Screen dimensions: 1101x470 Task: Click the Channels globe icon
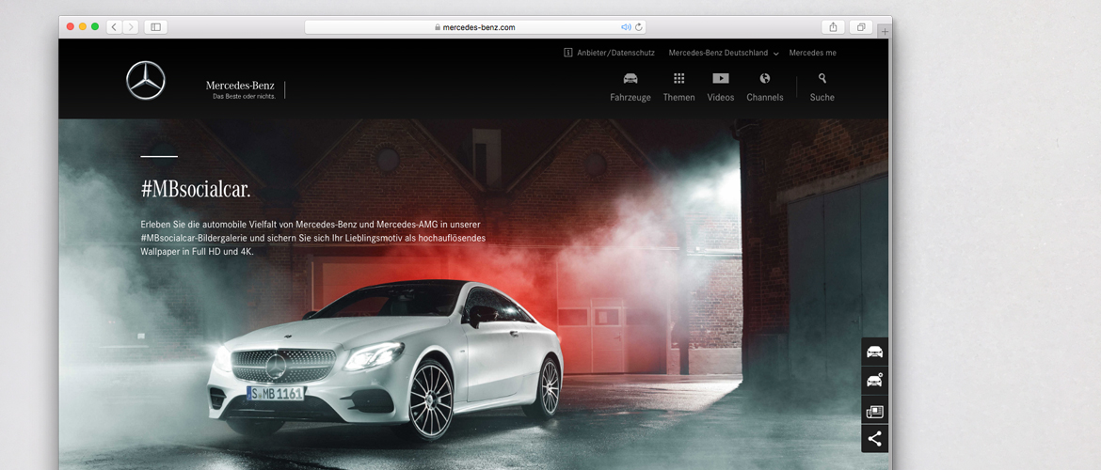coord(765,78)
